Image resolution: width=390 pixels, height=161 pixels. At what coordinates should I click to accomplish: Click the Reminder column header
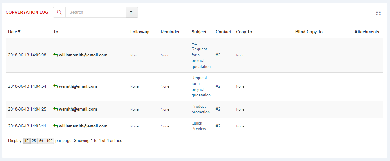click(170, 32)
